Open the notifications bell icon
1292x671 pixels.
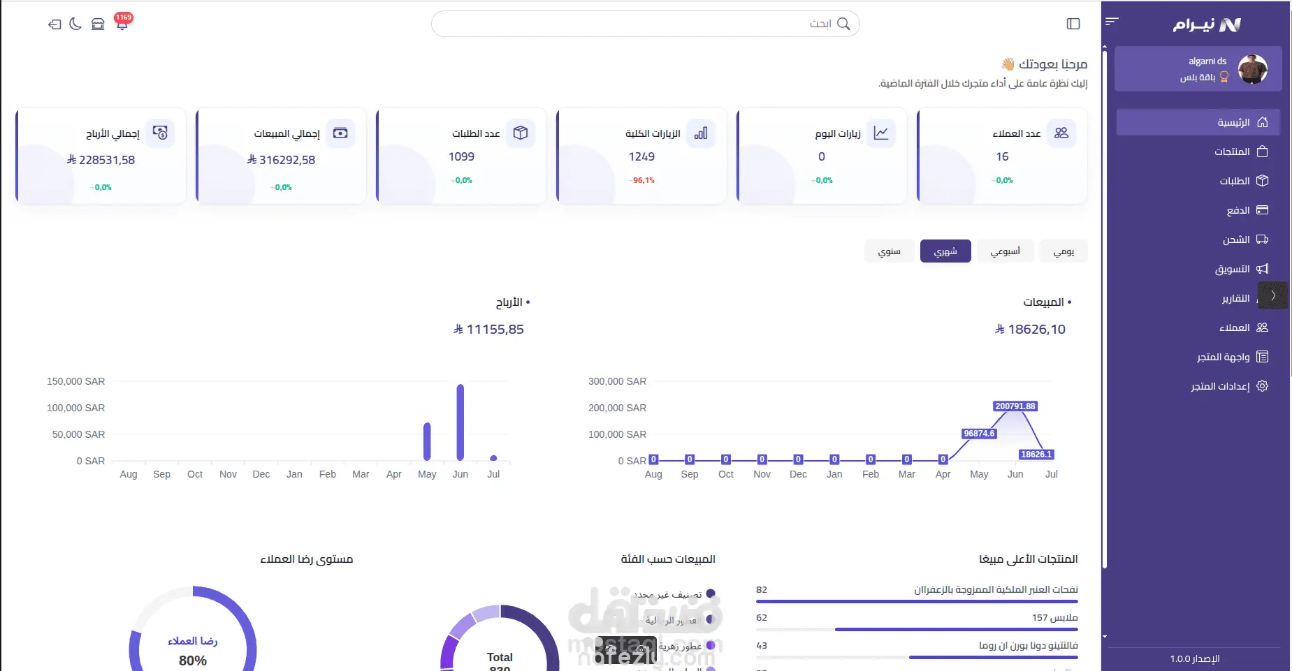[122, 24]
